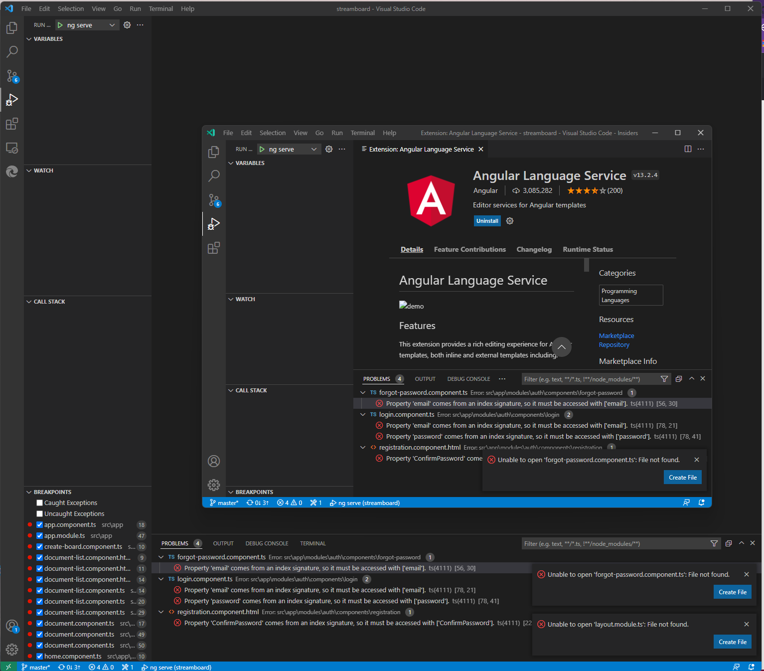Screen dimensions: 764x671
Task: Uninstall the Angular Language Service extension
Action: [x=487, y=221]
